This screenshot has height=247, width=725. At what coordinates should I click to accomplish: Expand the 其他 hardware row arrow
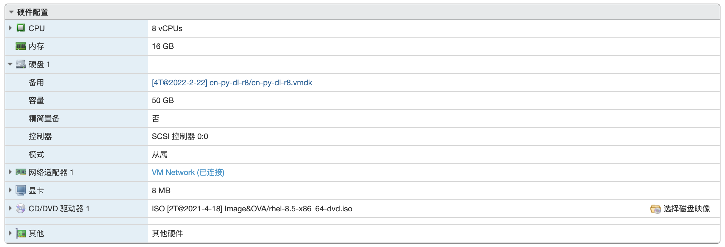click(x=10, y=233)
